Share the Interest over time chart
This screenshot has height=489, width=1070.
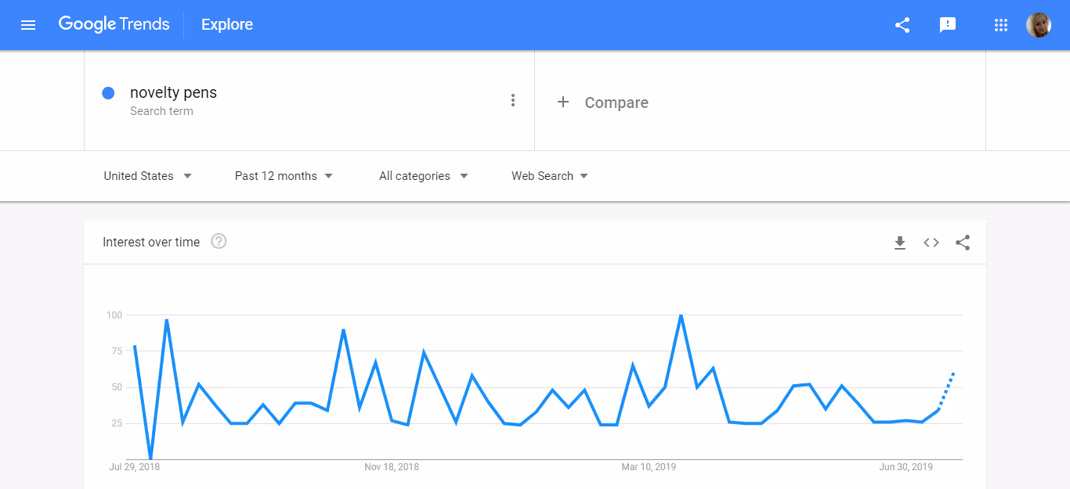(x=962, y=243)
